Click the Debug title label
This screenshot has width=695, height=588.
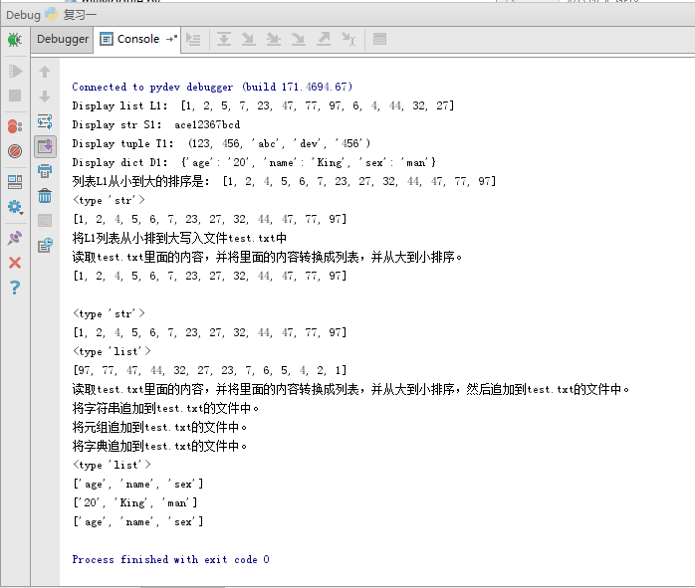pos(23,15)
